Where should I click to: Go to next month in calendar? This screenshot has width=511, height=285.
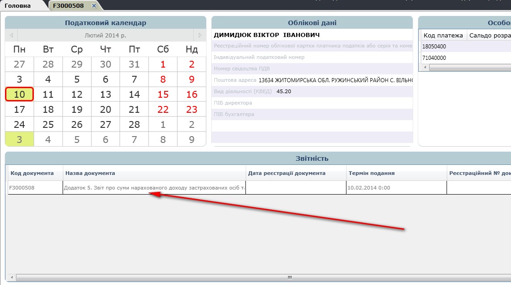coord(200,35)
